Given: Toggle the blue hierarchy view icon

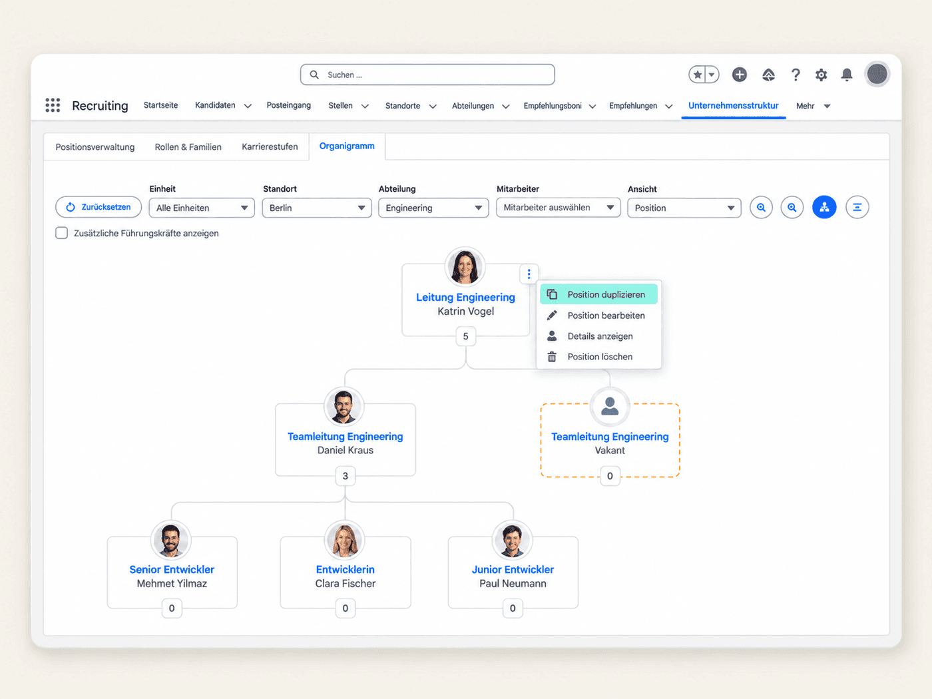Looking at the screenshot, I should tap(824, 207).
